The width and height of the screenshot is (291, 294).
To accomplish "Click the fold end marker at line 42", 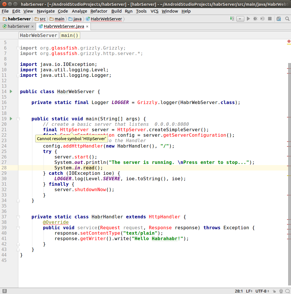I will (x=18, y=244).
